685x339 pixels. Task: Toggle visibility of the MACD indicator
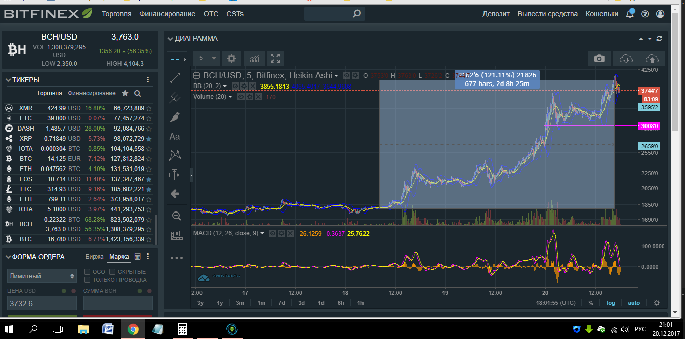pyautogui.click(x=272, y=233)
